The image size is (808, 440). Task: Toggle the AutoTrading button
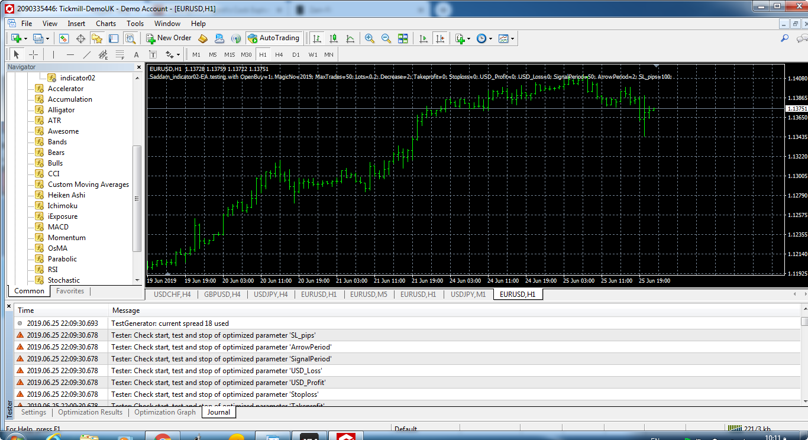tap(273, 38)
